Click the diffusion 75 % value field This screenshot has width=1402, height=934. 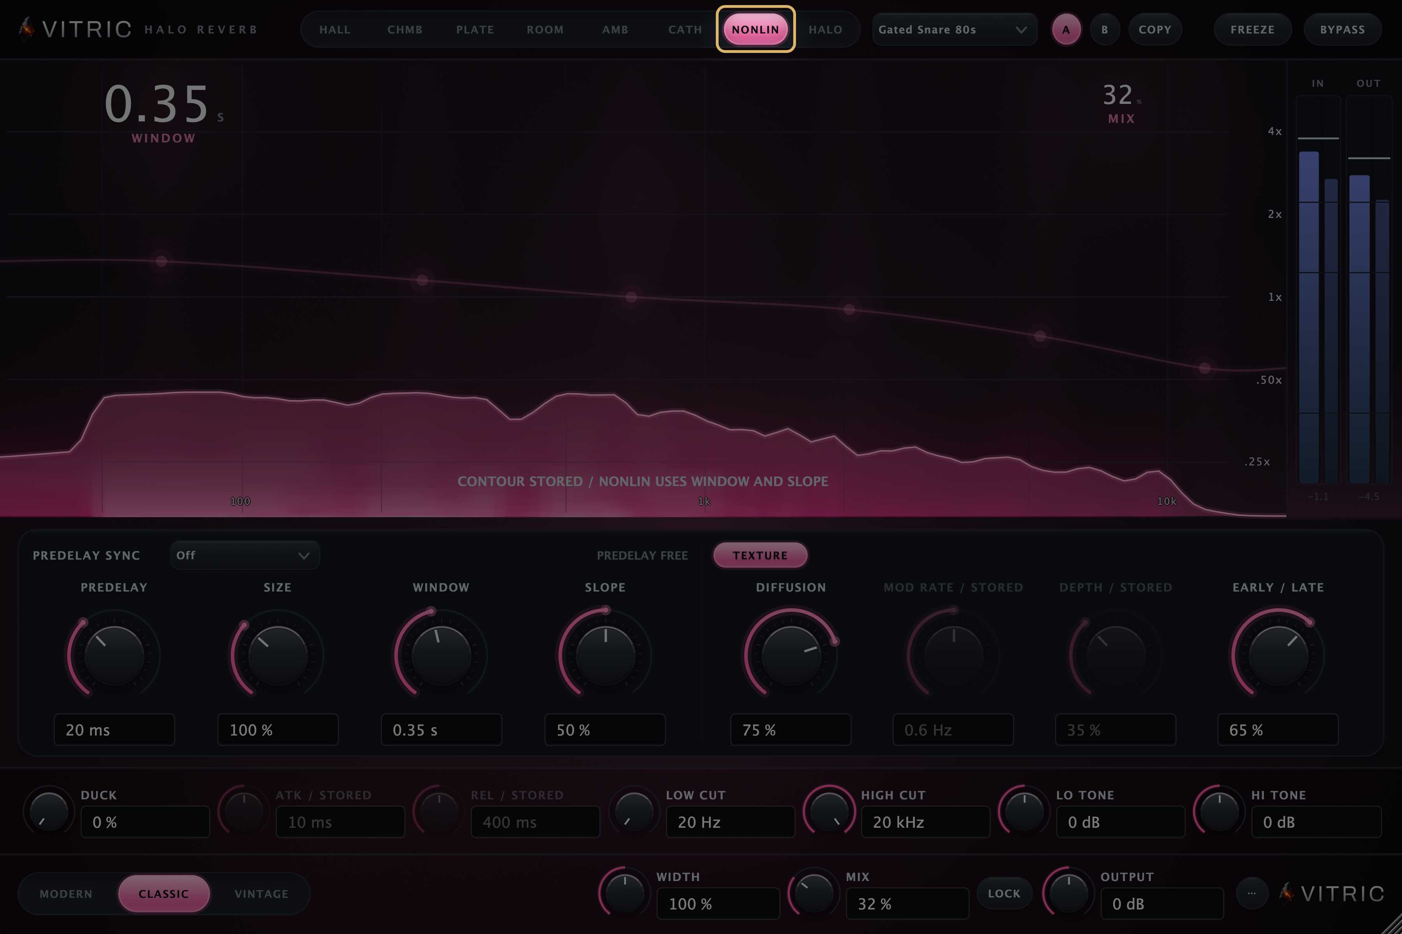point(791,730)
